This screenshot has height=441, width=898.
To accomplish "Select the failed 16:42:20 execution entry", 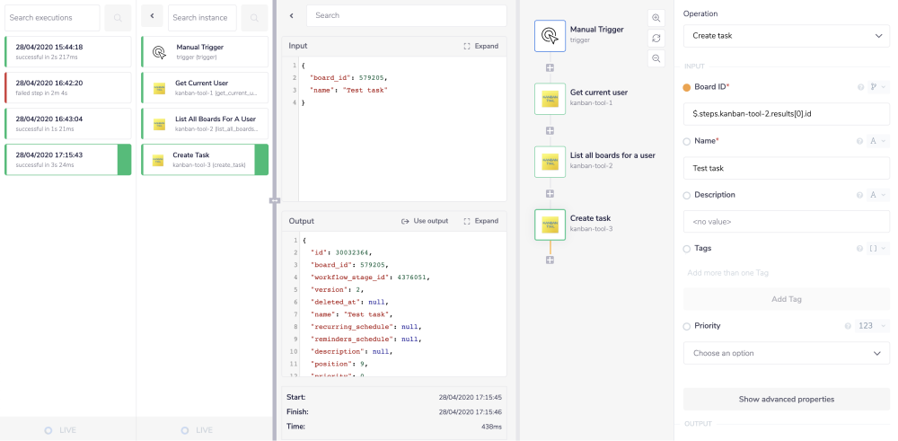I will pos(67,87).
